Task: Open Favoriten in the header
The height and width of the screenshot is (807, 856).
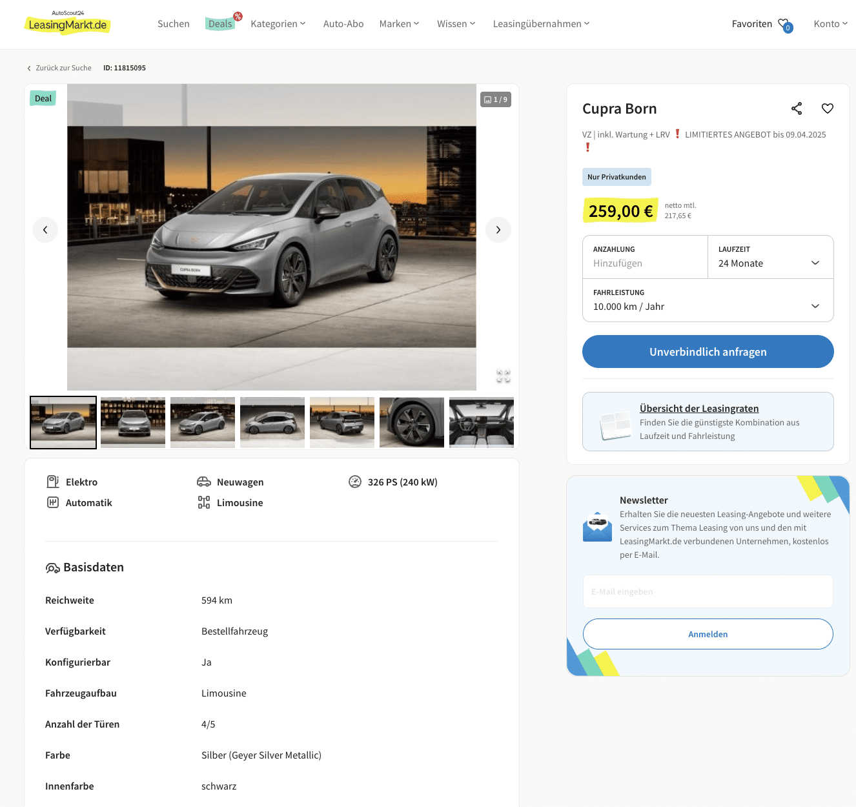Action: point(752,24)
